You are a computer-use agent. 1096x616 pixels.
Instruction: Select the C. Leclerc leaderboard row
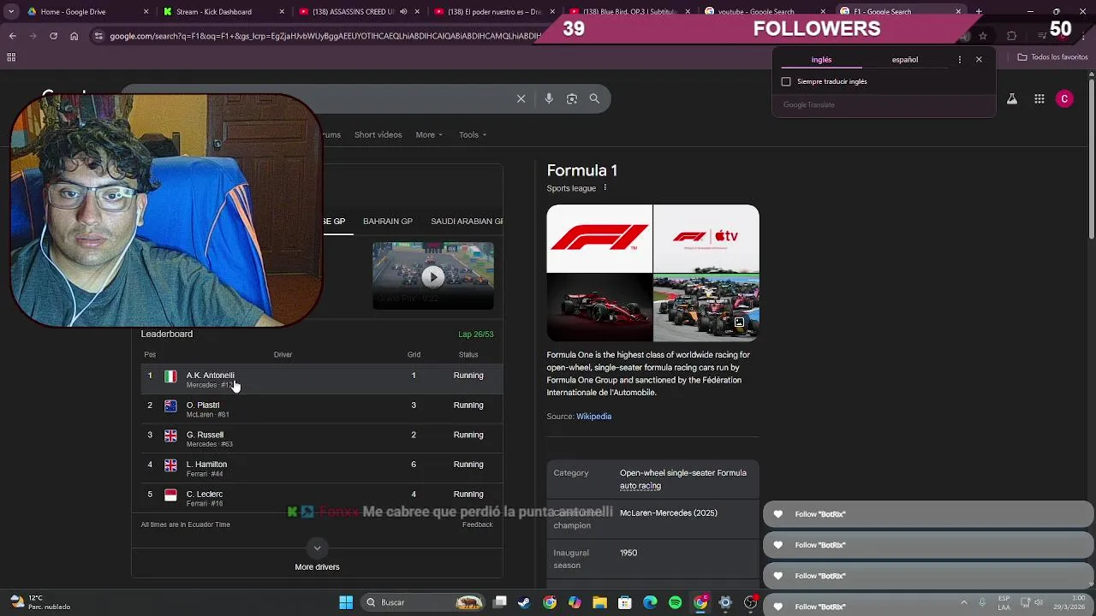click(x=321, y=498)
